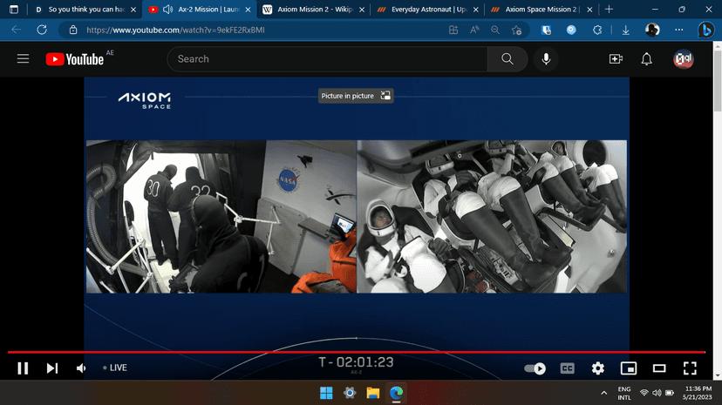Click the red live progress bar
This screenshot has height=405, width=722.
point(349,352)
